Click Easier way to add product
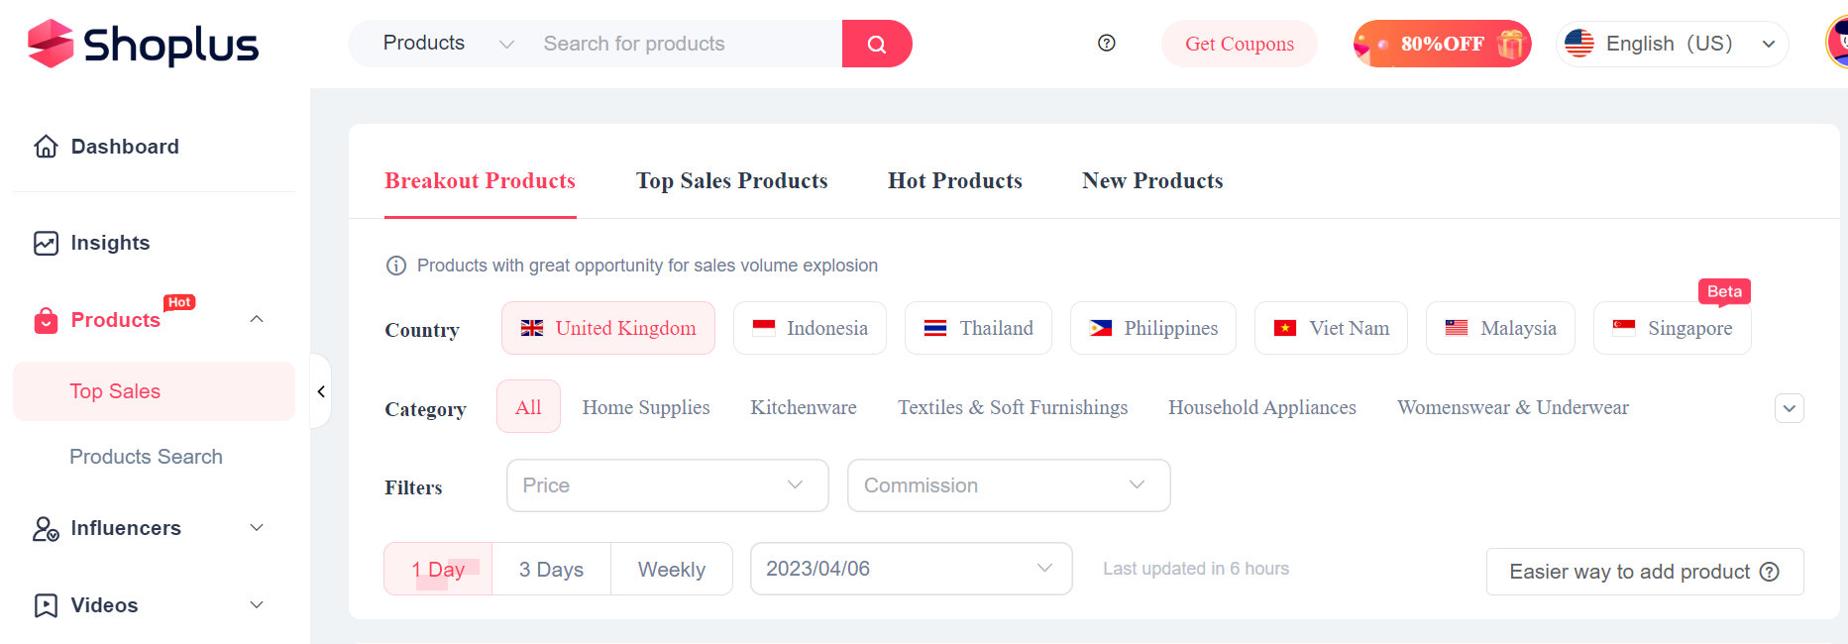 click(x=1644, y=572)
